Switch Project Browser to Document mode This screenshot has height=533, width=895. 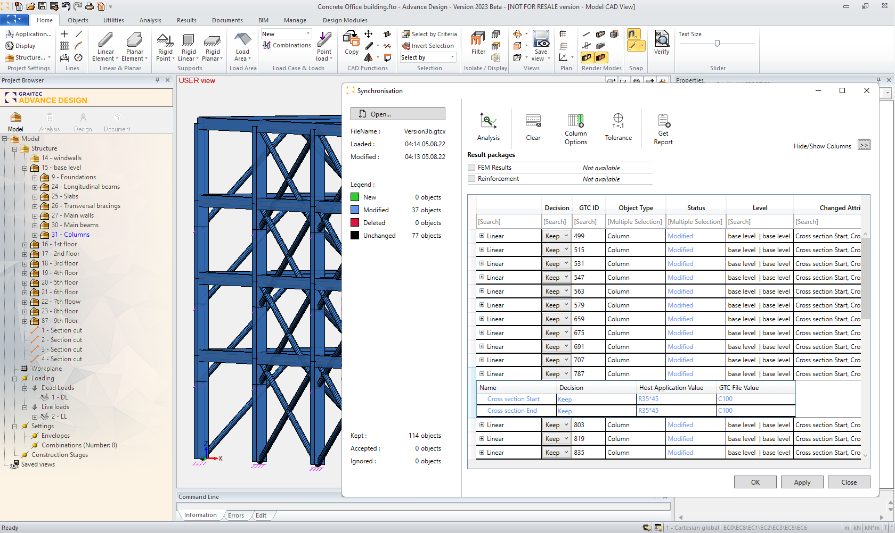(x=117, y=122)
